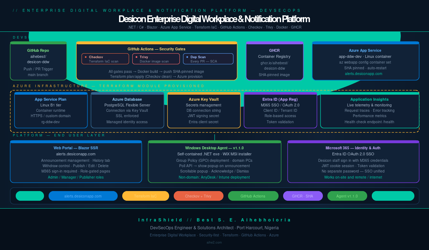The image size is (429, 250).
Task: Click 'GitHub Actions — Security Gates' heading
Action: 157,49
